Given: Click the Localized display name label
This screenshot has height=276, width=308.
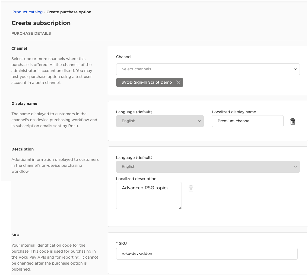Looking at the screenshot, I should coord(234,112).
